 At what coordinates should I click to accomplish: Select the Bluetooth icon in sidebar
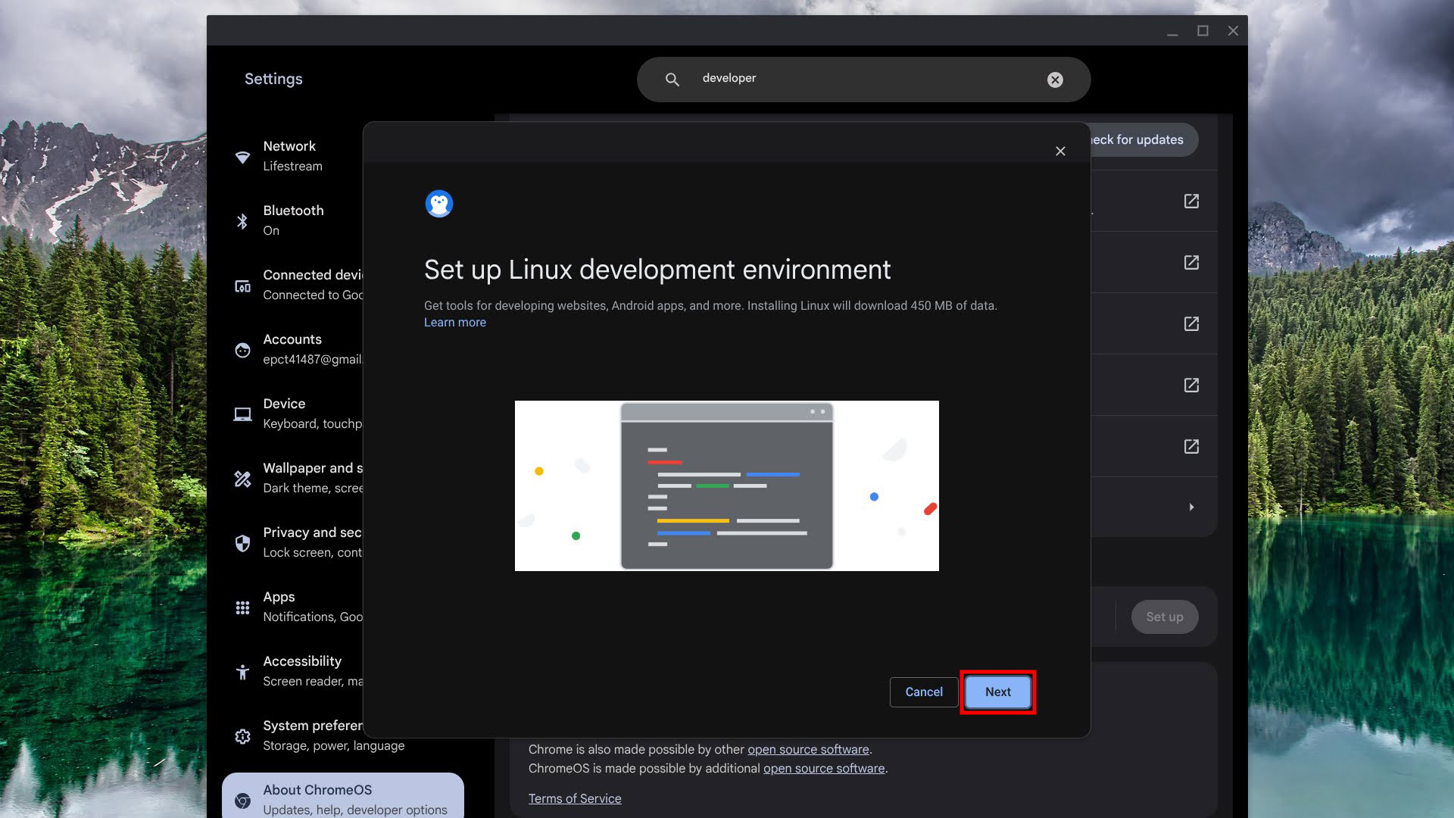pos(242,221)
